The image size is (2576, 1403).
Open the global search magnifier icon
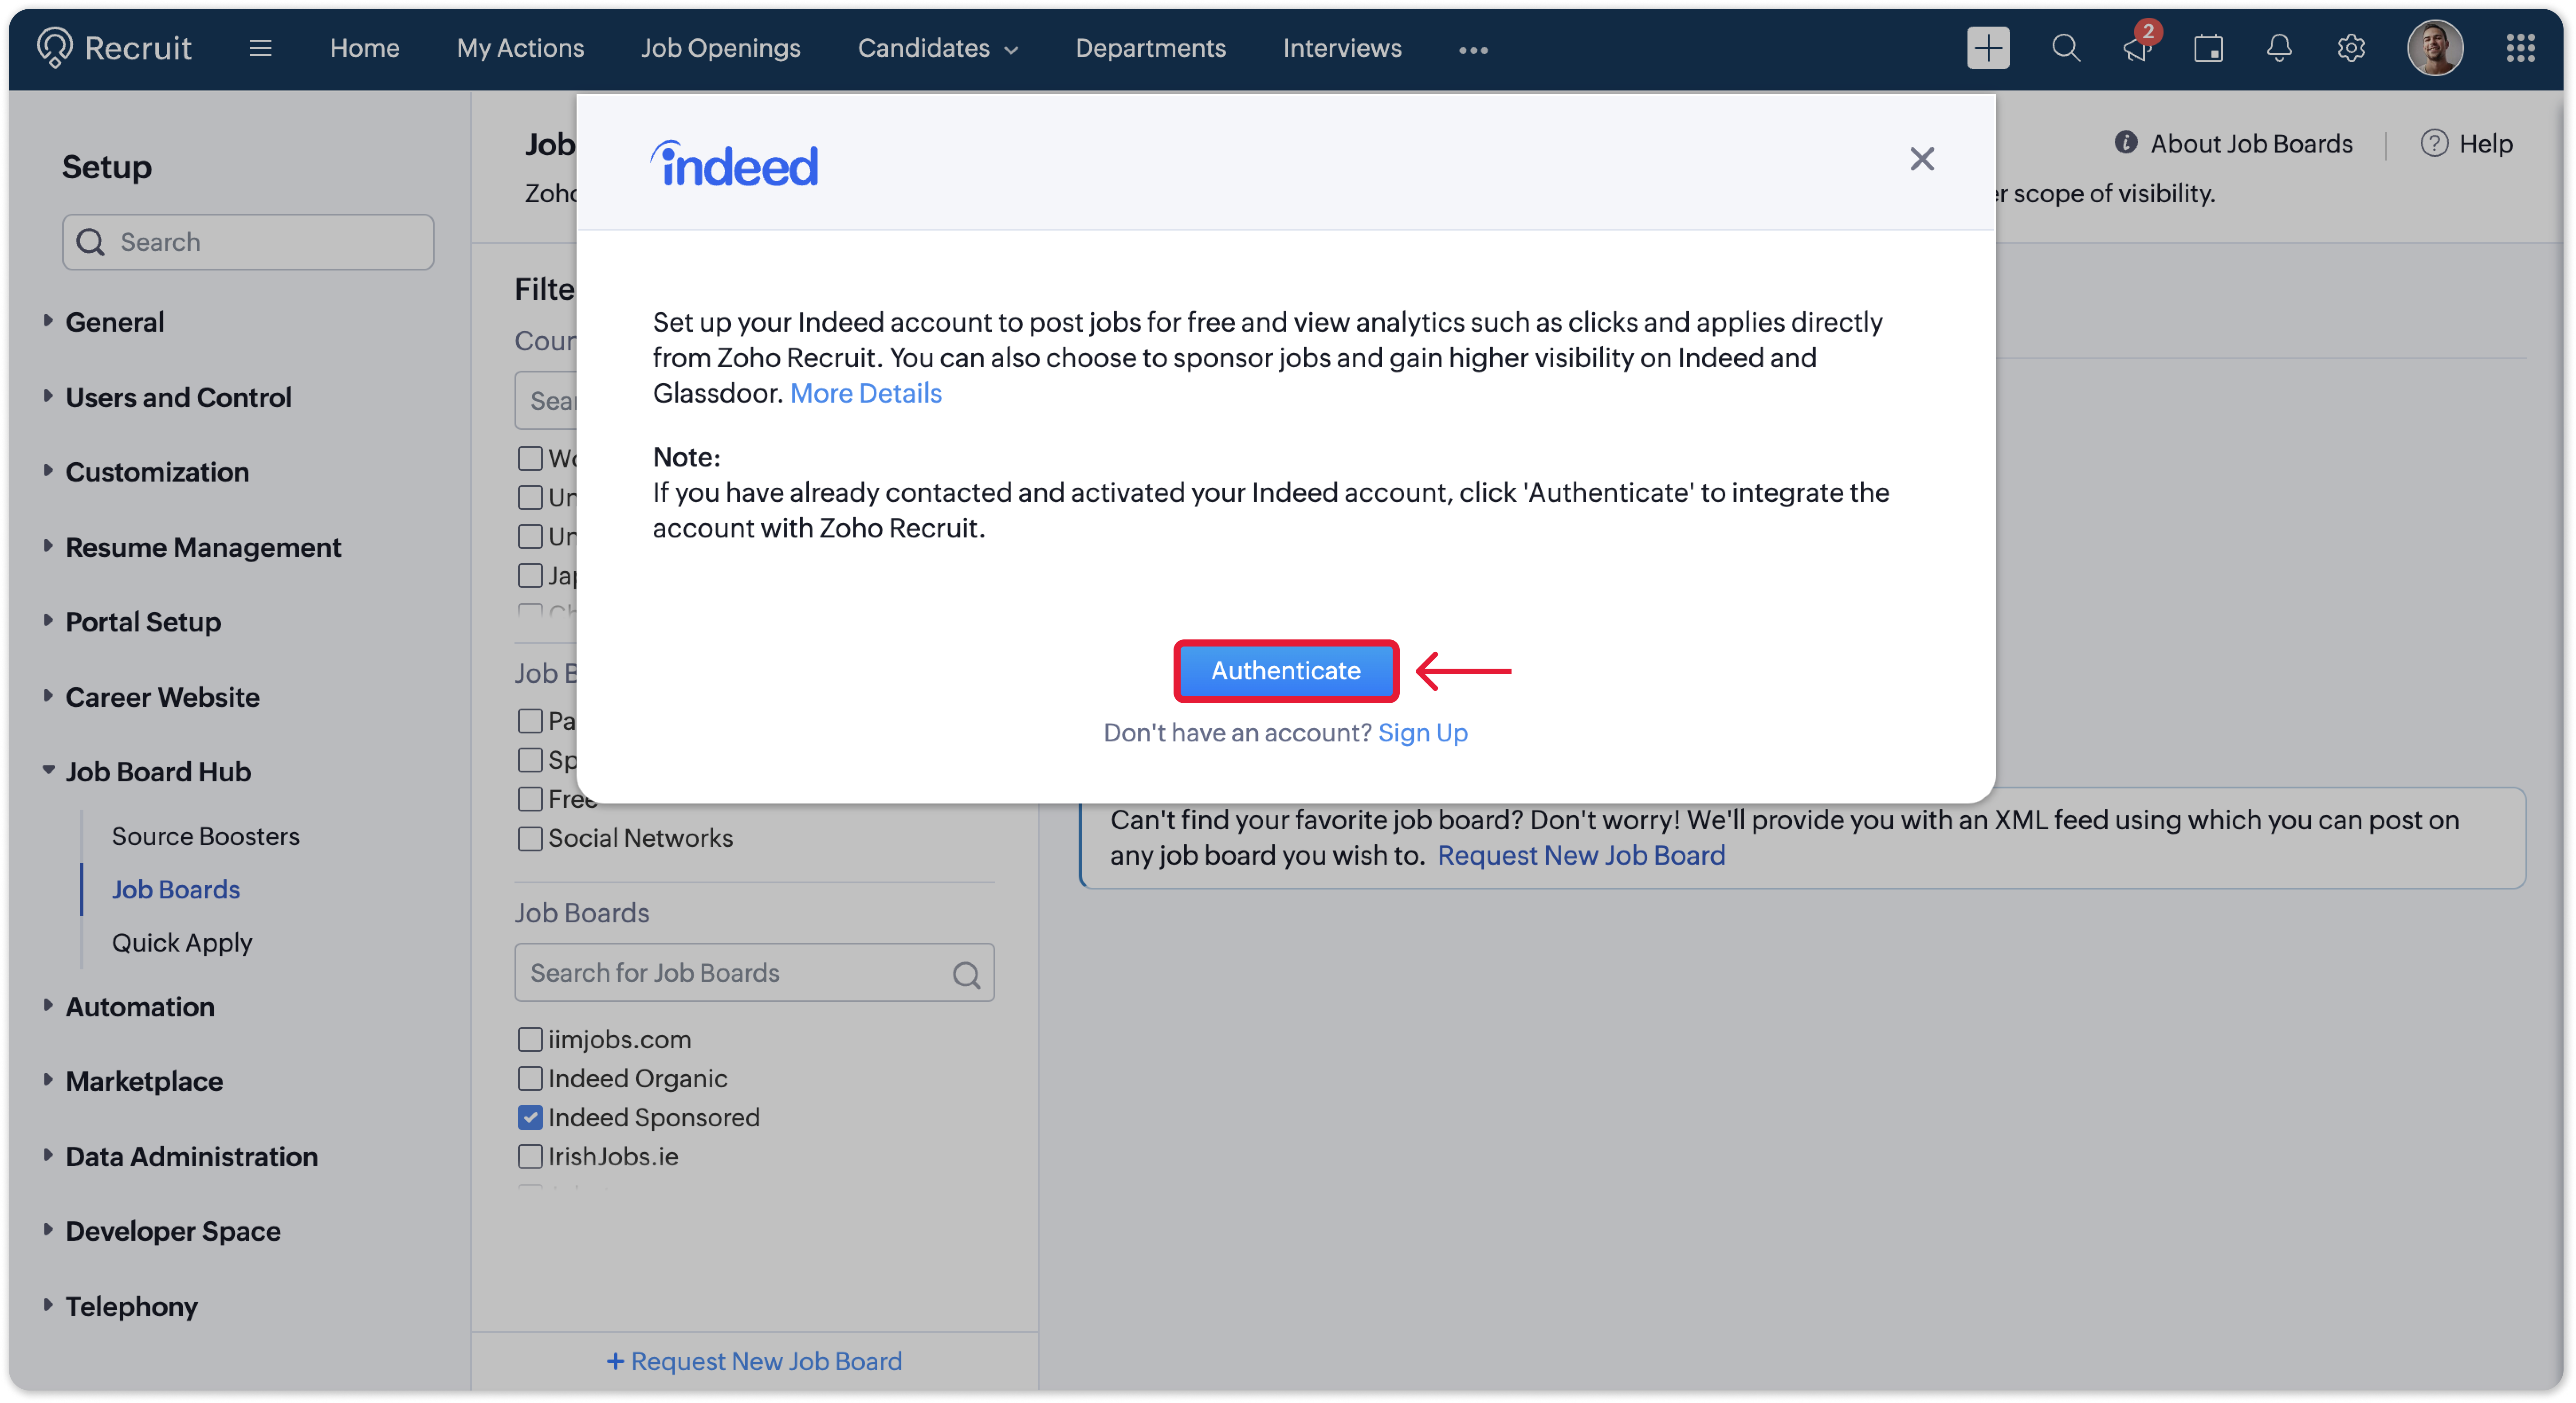[x=2065, y=48]
